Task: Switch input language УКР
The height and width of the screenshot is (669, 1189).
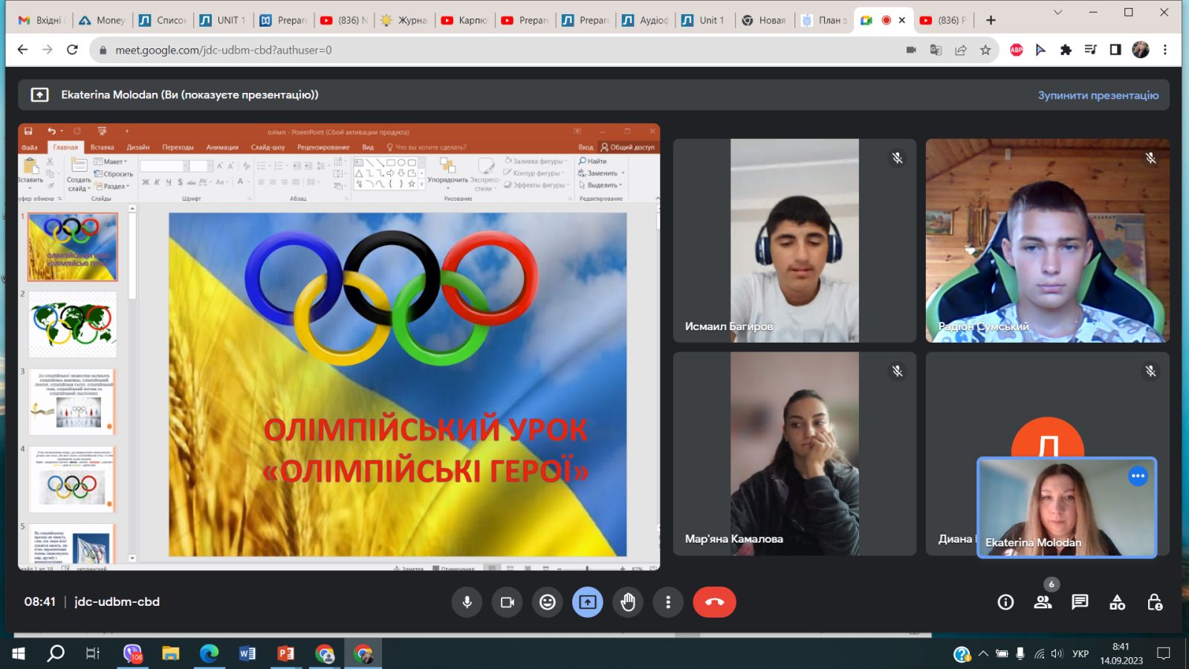Action: [x=1081, y=653]
